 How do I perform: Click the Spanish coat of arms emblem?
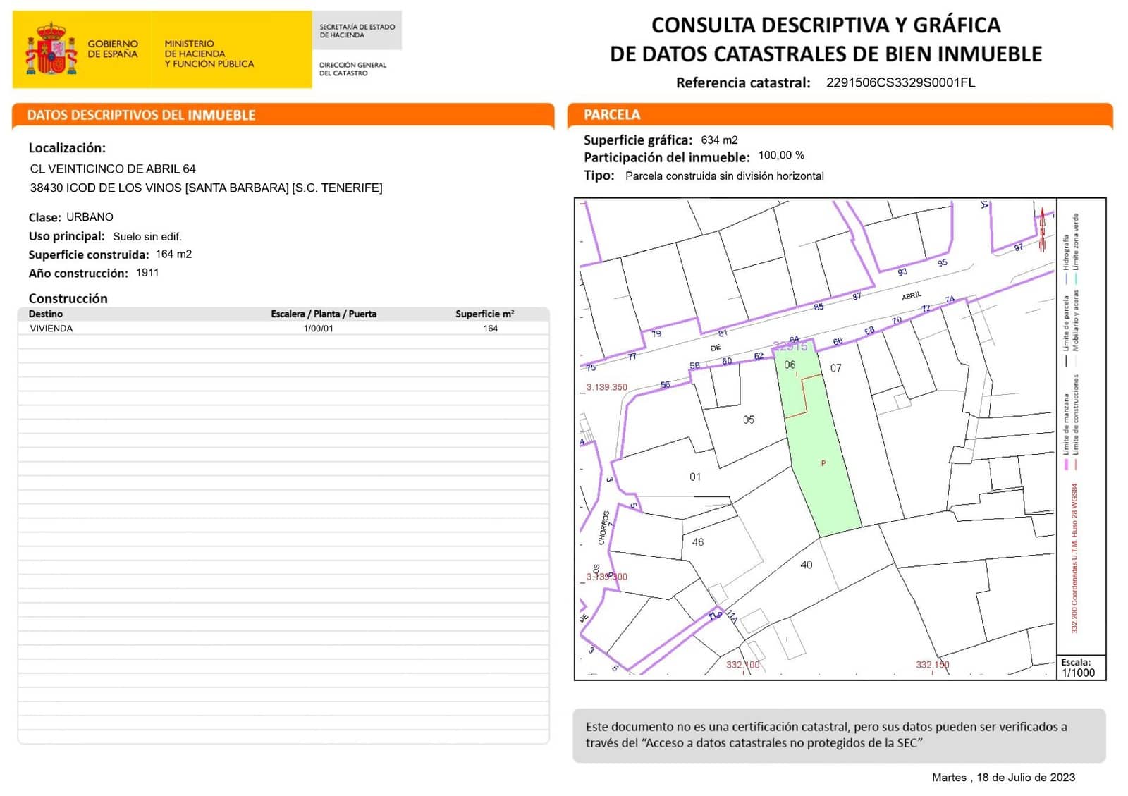(x=51, y=49)
